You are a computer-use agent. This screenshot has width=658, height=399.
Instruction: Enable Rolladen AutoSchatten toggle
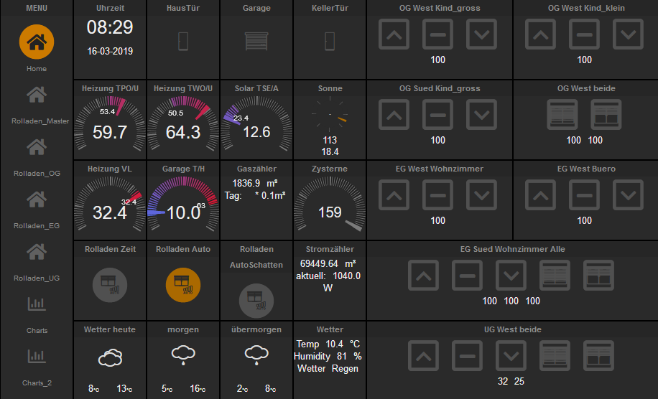tap(256, 301)
